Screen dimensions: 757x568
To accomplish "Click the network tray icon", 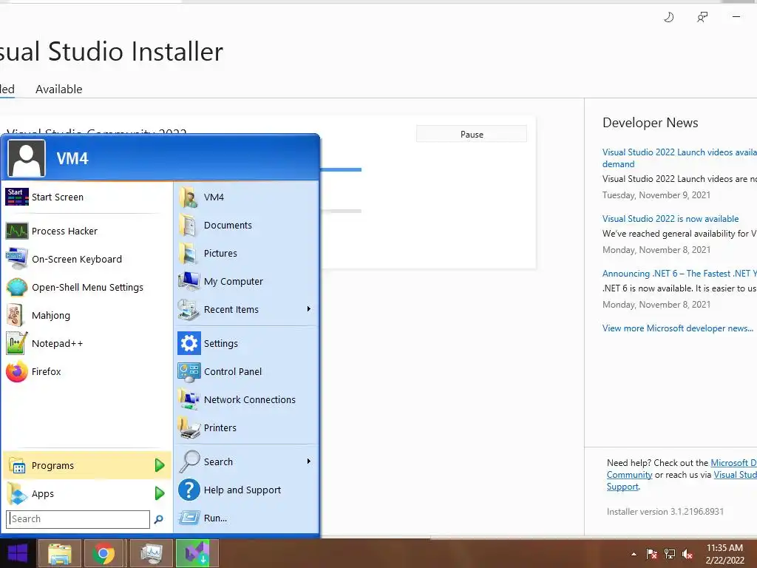I will [670, 554].
